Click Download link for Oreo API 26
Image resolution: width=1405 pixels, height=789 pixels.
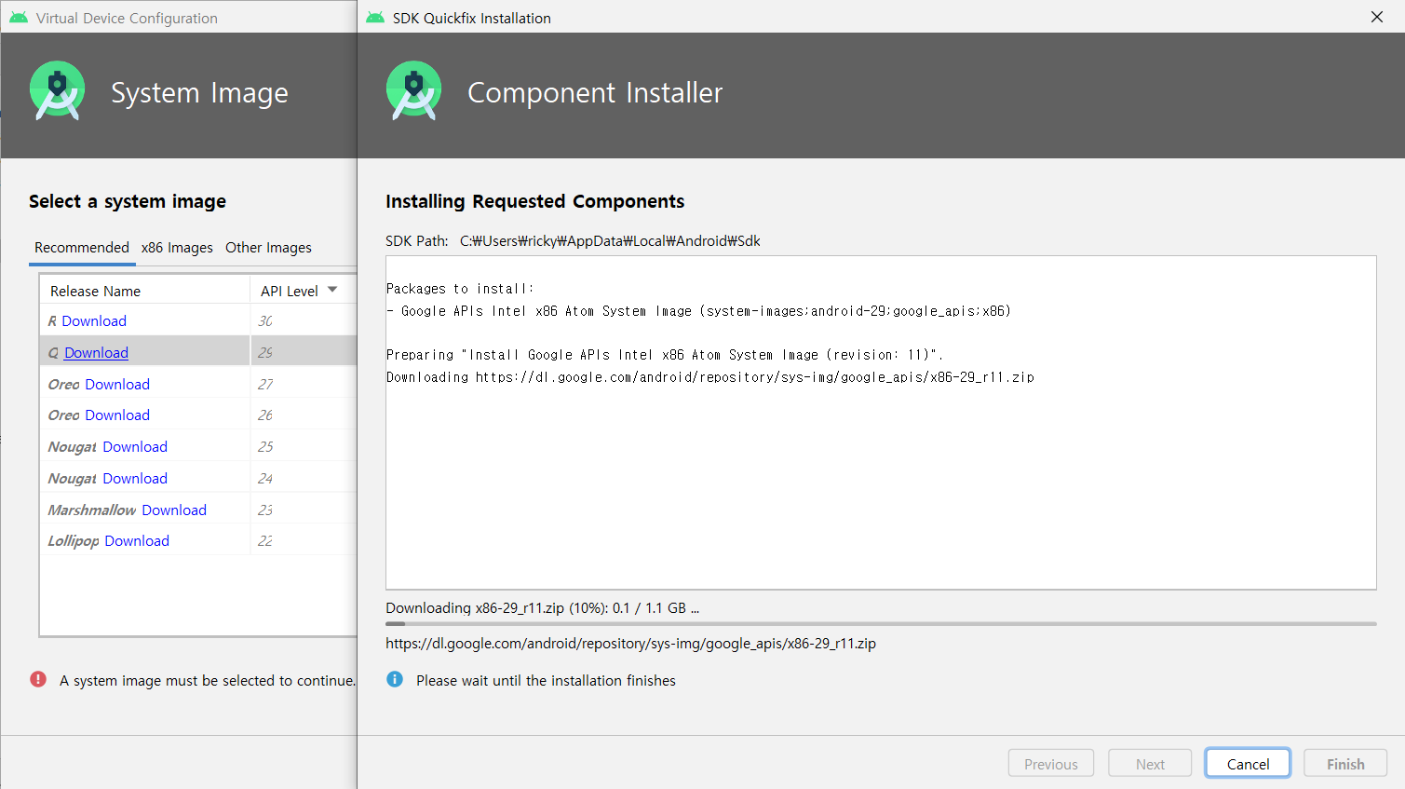pyautogui.click(x=117, y=415)
